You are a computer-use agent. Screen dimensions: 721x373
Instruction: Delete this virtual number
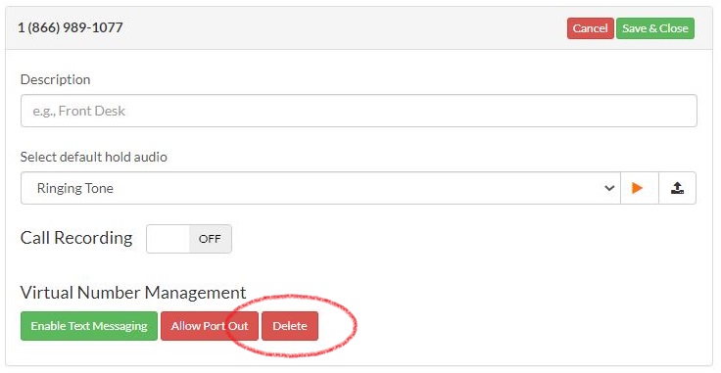[290, 326]
